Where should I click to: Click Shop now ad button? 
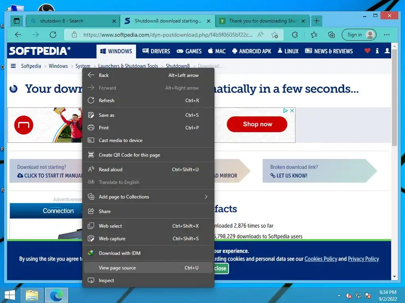pos(257,124)
